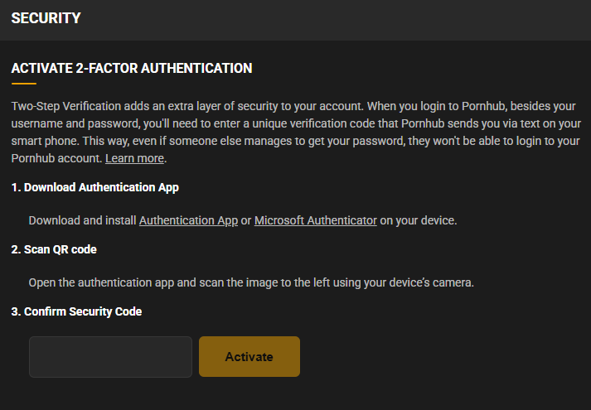591x410 pixels.
Task: Click the Two-Step Verification description paragraph
Action: tap(296, 133)
